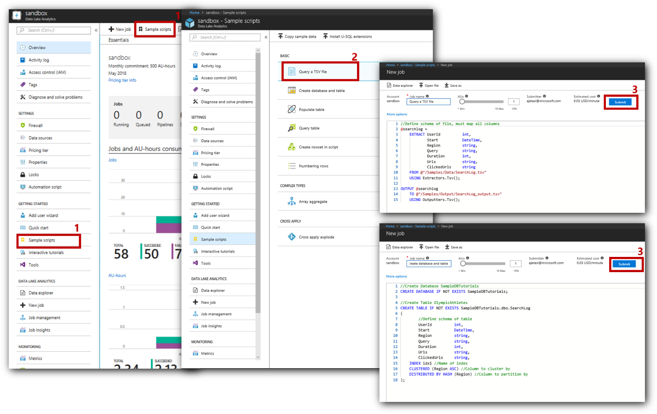Expand More options in lower New job window
This screenshot has height=414, width=657.
[x=397, y=276]
